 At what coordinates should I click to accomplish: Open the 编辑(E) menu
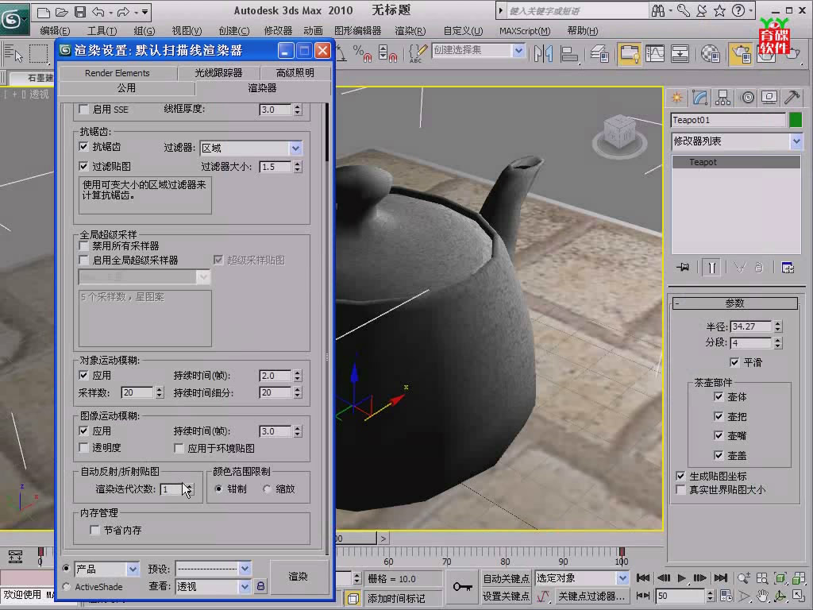(55, 31)
